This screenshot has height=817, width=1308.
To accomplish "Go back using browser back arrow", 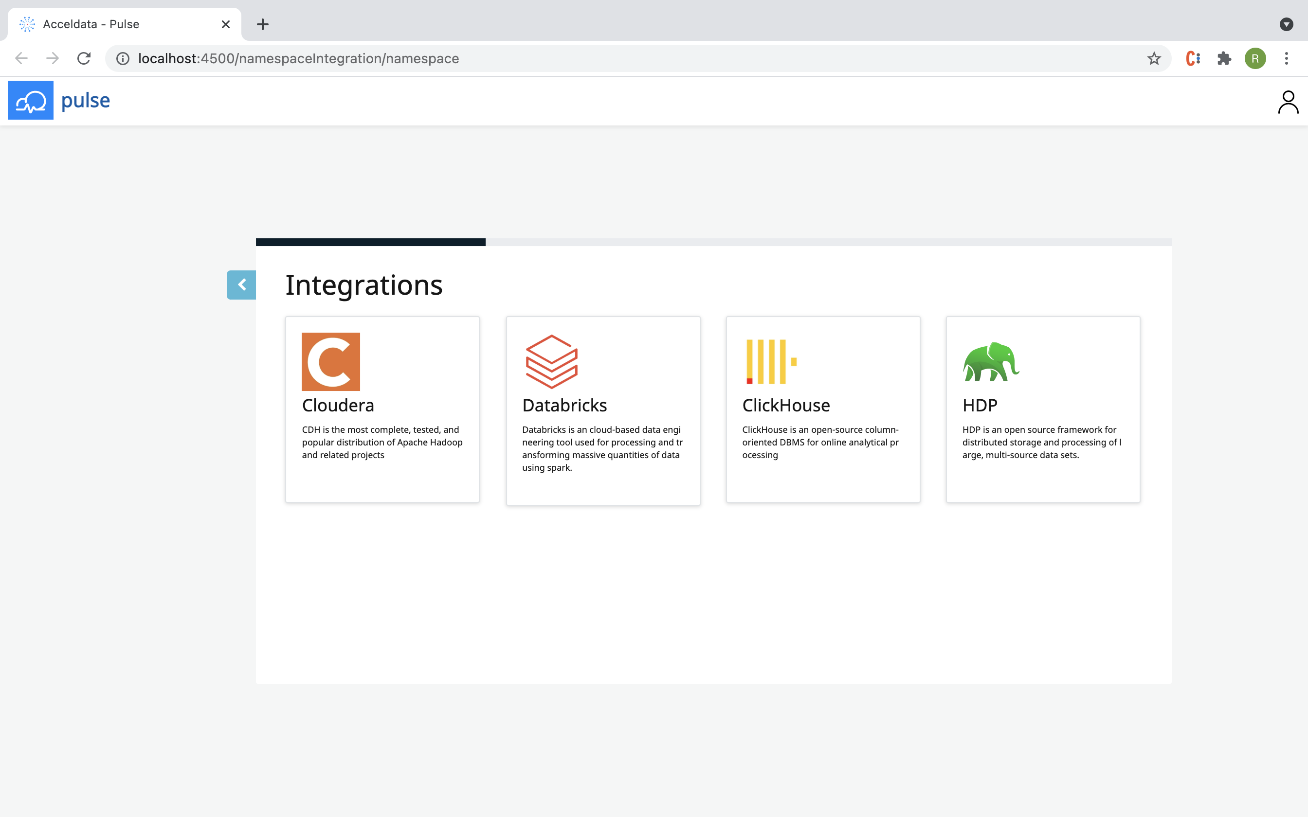I will click(x=21, y=58).
